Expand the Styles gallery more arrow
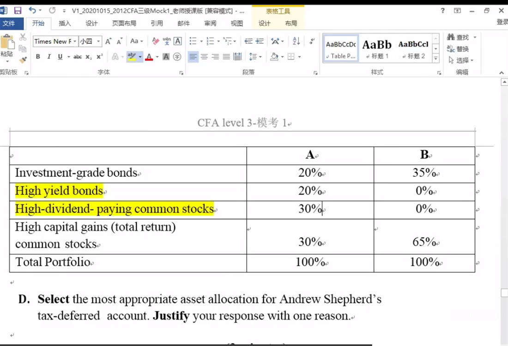The image size is (508, 346). pyautogui.click(x=435, y=59)
